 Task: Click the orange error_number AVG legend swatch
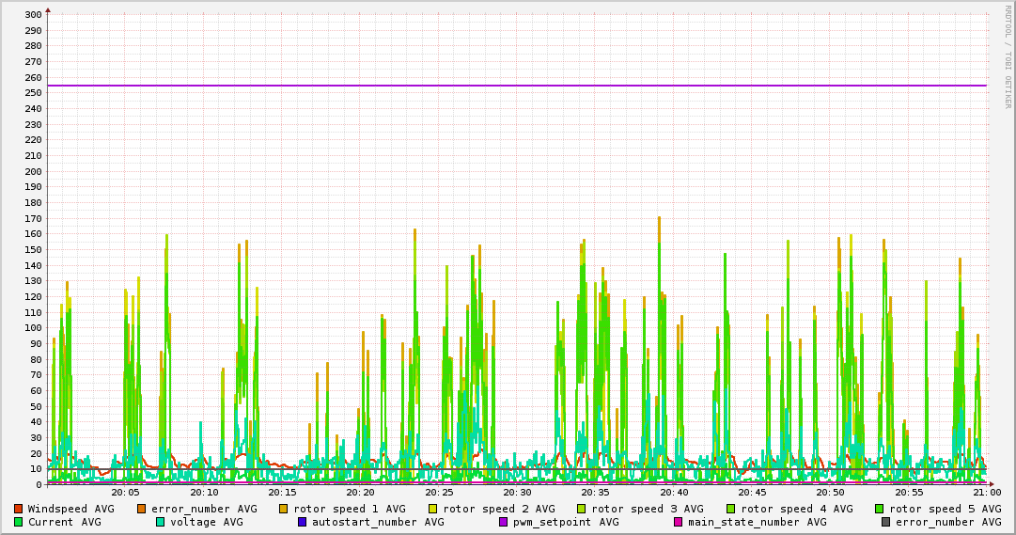(142, 509)
